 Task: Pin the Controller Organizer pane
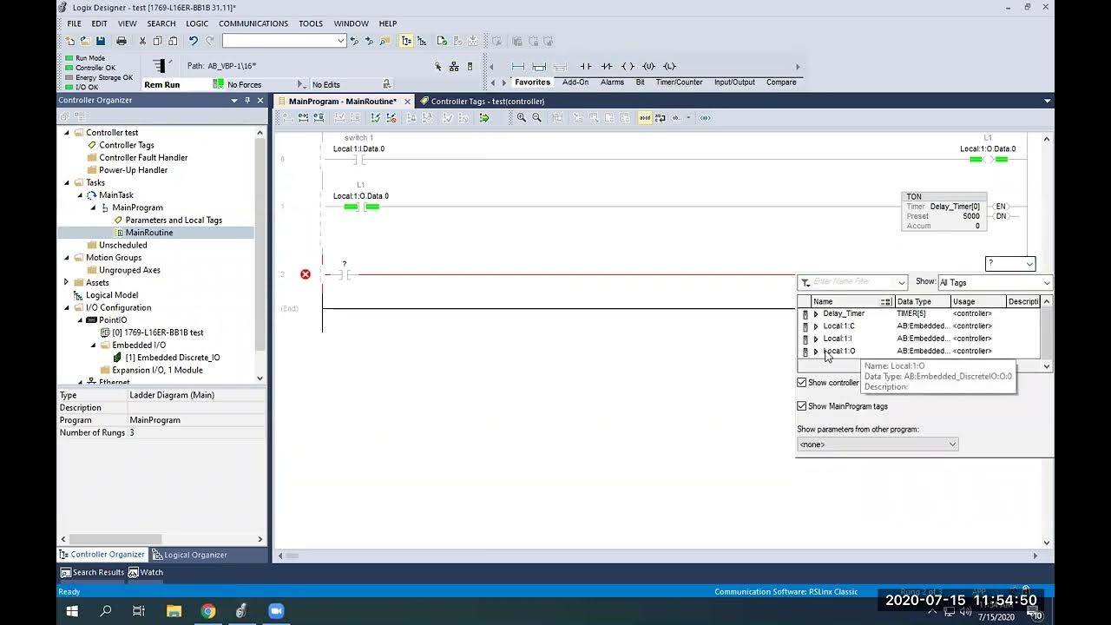point(247,101)
